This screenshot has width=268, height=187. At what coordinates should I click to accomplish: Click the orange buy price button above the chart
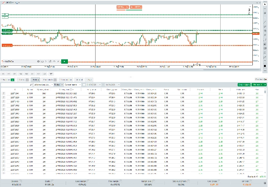pos(136,7)
